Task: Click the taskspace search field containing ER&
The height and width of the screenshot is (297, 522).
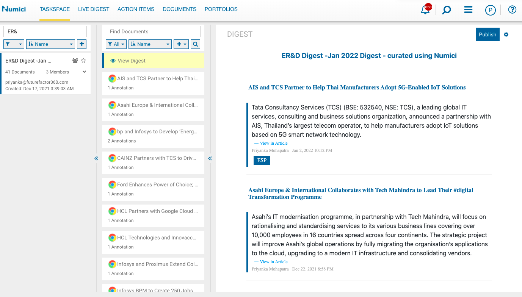Action: click(45, 31)
